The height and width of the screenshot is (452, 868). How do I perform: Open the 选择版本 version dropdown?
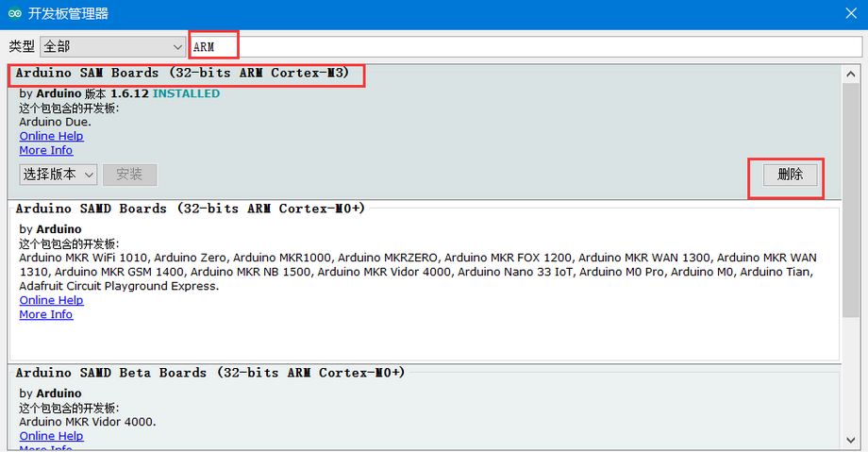click(58, 175)
